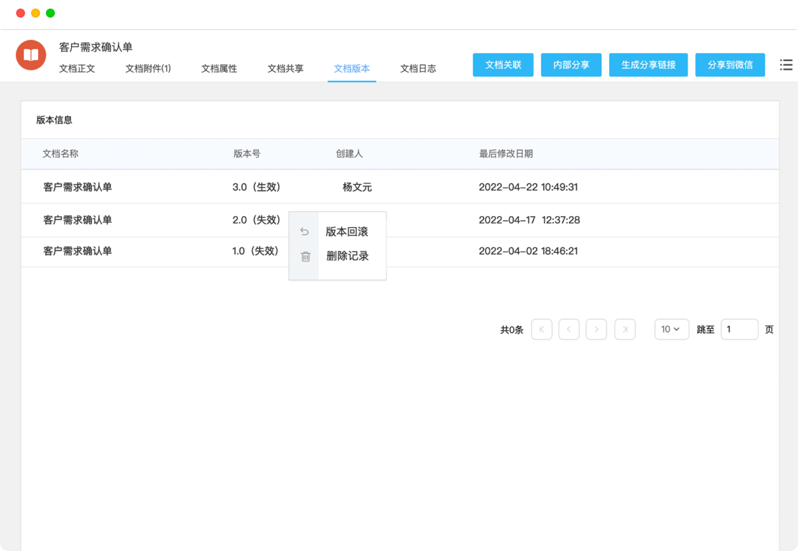Click the trash icon in context menu
This screenshot has width=798, height=551.
pyautogui.click(x=305, y=257)
